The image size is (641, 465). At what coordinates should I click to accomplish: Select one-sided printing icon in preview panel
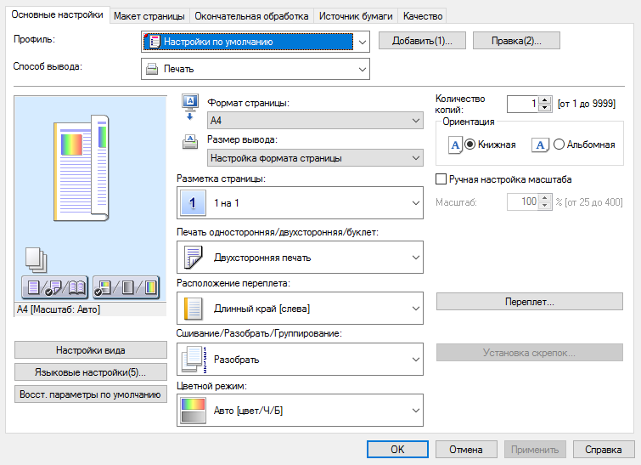[x=33, y=287]
